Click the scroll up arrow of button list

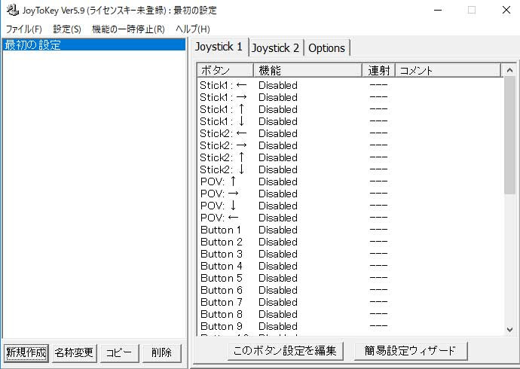509,70
